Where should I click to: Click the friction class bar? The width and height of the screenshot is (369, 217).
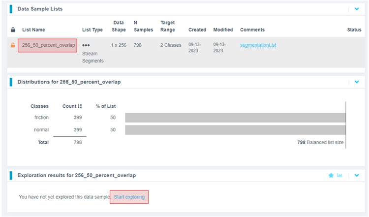(x=235, y=118)
